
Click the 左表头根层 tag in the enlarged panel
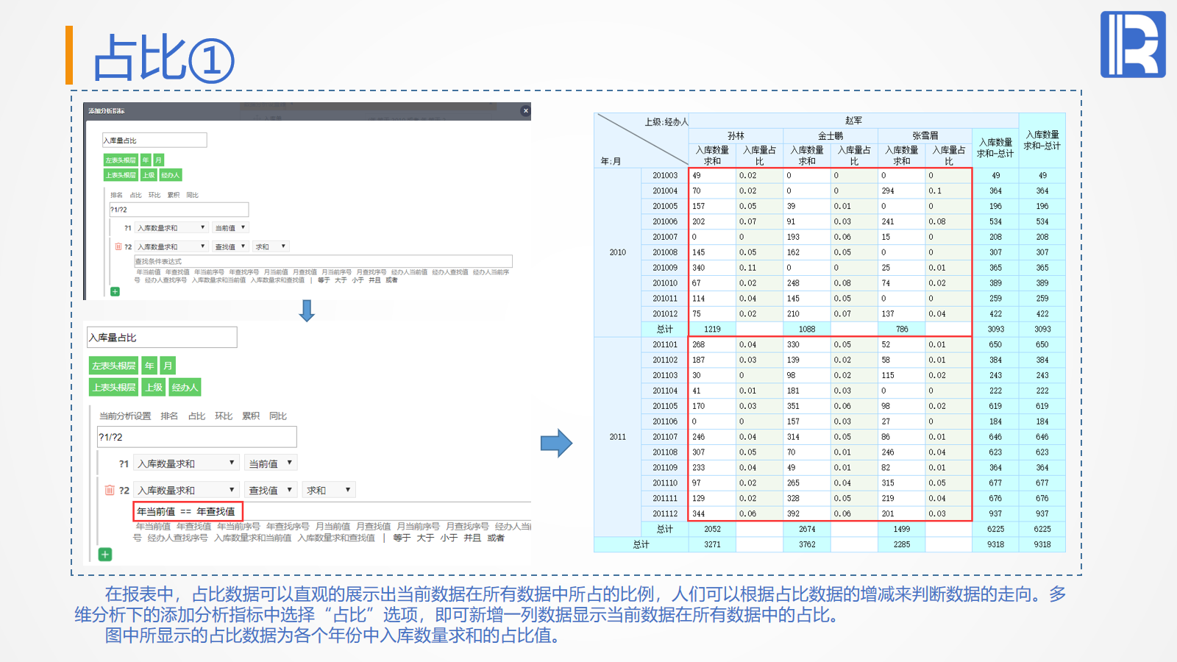click(x=114, y=366)
